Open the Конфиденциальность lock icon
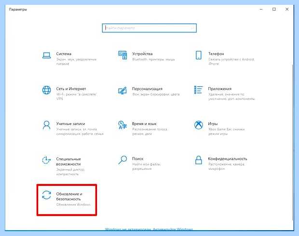299x236 pixels. click(x=199, y=160)
